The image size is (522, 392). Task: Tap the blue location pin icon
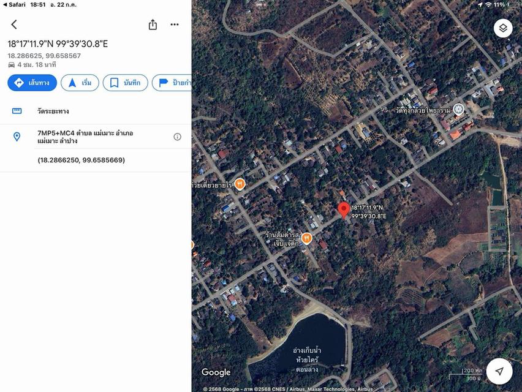coord(17,137)
